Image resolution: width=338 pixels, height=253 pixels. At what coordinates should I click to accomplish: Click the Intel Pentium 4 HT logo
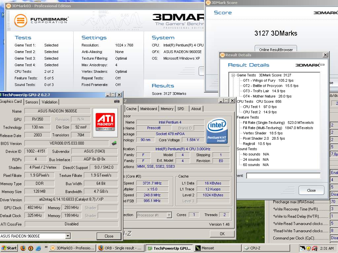[217, 131]
